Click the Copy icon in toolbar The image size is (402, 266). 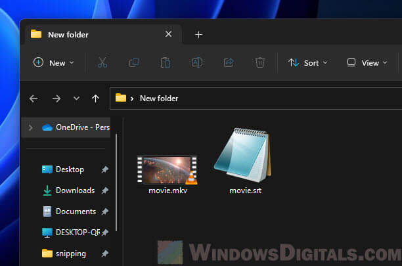pos(134,62)
